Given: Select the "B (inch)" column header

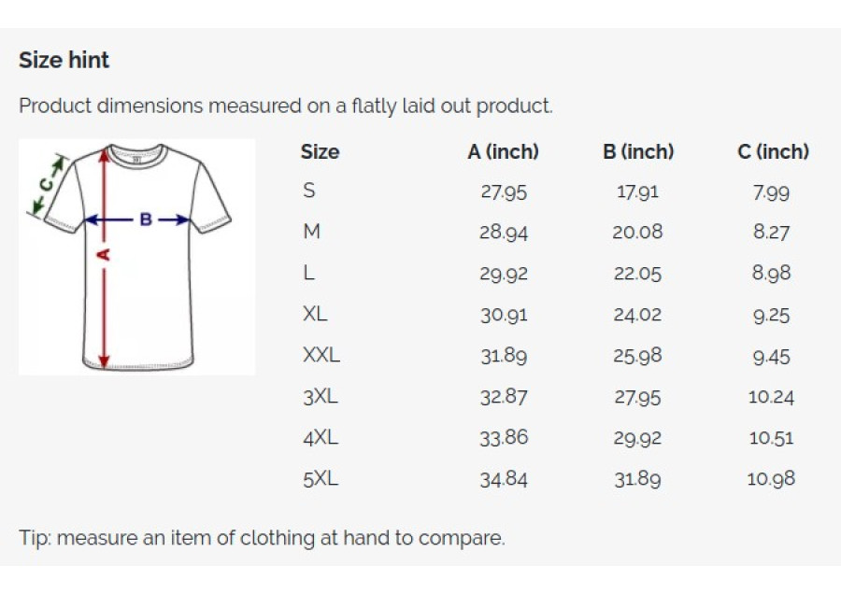Looking at the screenshot, I should point(637,151).
